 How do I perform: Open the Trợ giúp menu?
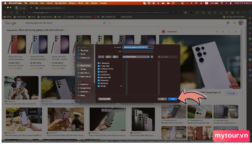coord(103,3)
